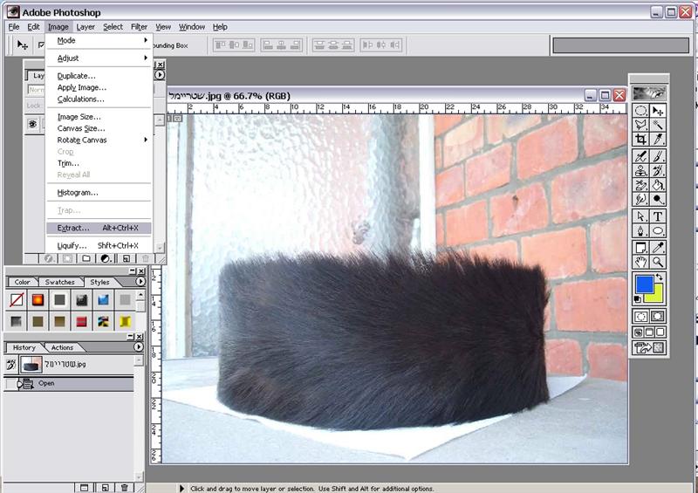This screenshot has width=698, height=493.
Task: Open Adobe Online from toolbox top
Action: pyautogui.click(x=649, y=93)
